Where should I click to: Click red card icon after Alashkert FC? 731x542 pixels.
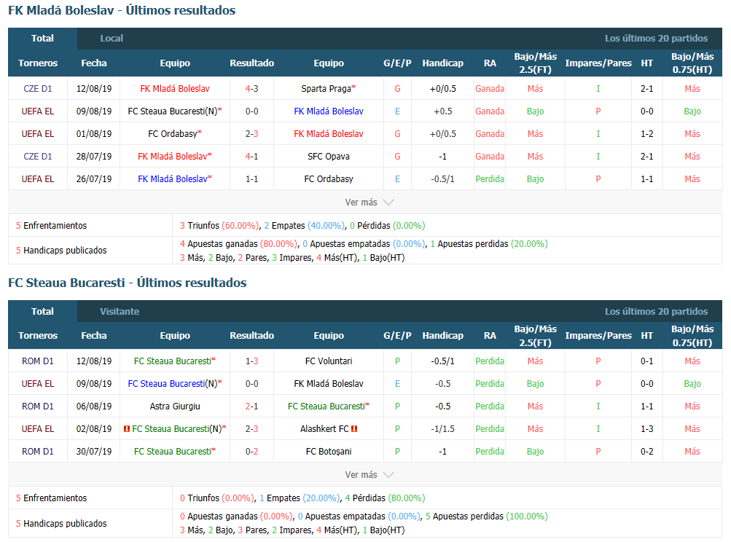click(354, 429)
